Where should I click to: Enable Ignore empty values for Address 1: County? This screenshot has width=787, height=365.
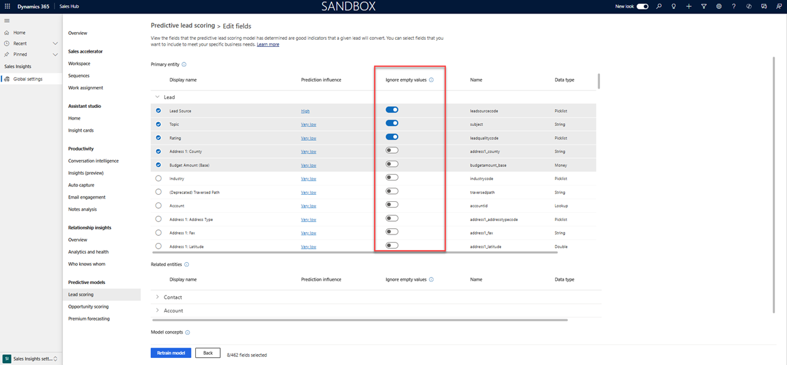392,150
